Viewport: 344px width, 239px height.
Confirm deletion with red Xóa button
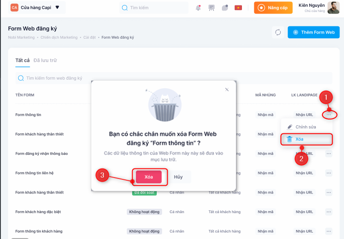[149, 177]
